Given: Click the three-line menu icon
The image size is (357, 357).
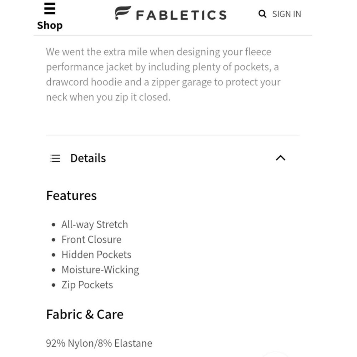Looking at the screenshot, I should [x=49, y=9].
